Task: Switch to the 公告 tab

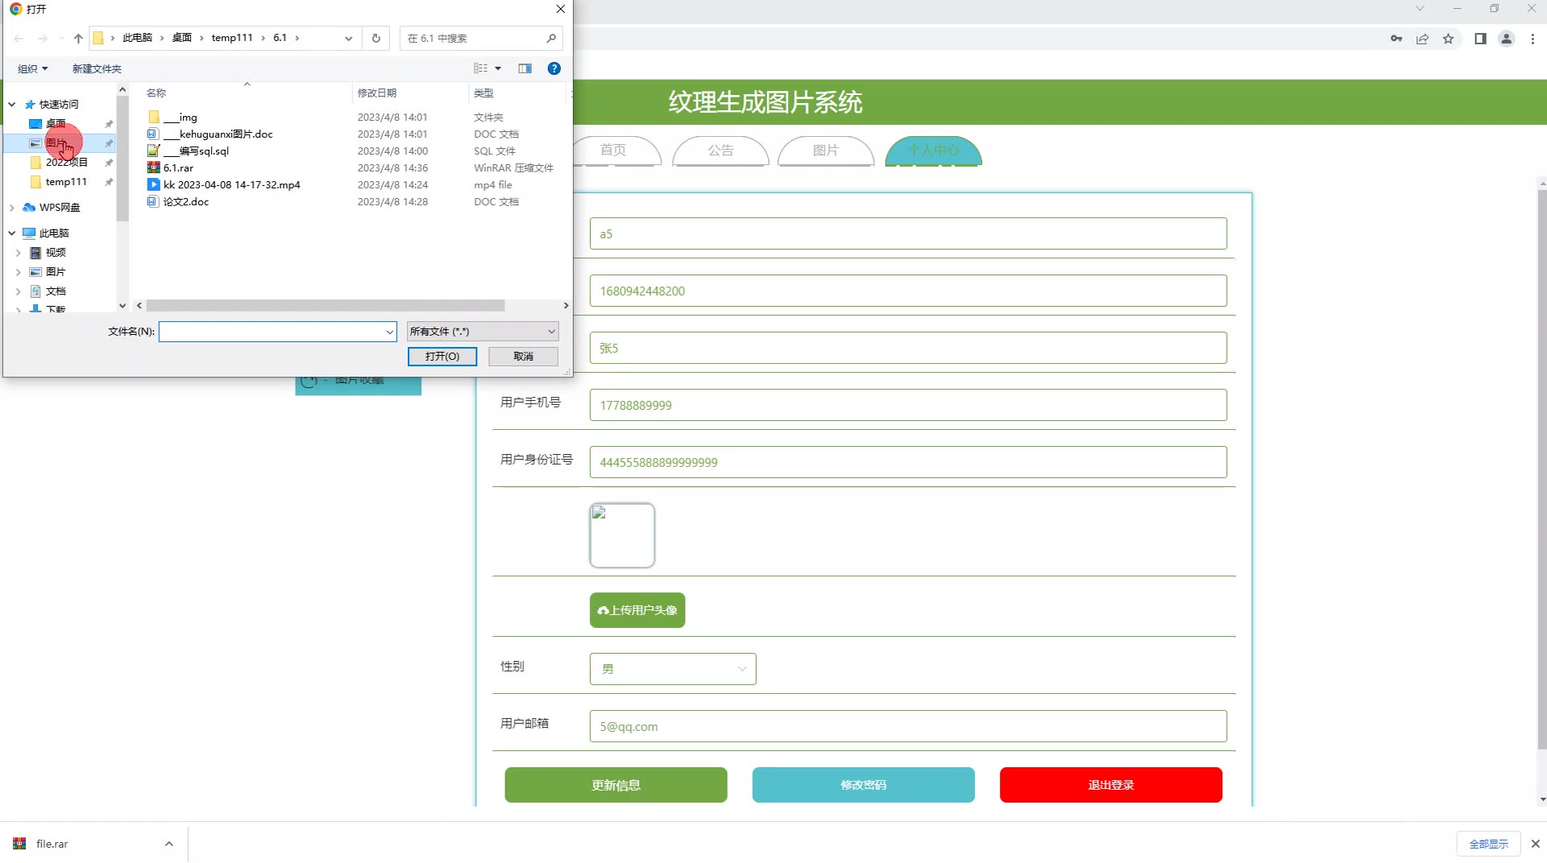Action: [x=720, y=151]
